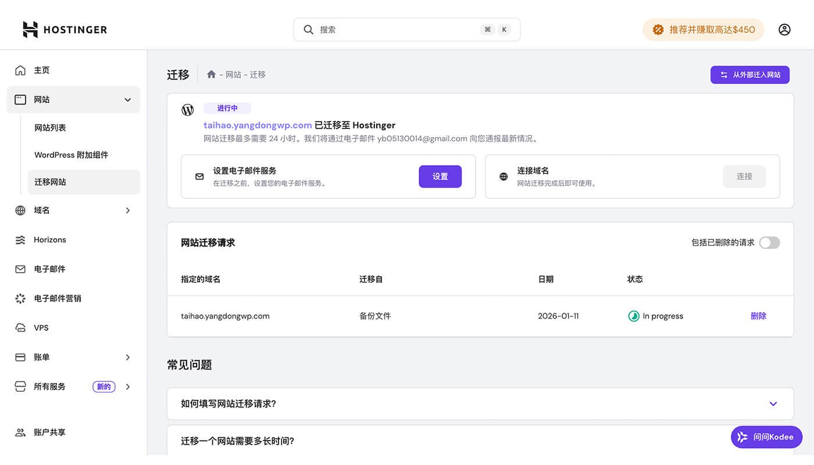Click 删除 to remove the migration request
The width and height of the screenshot is (814, 465).
pos(758,316)
